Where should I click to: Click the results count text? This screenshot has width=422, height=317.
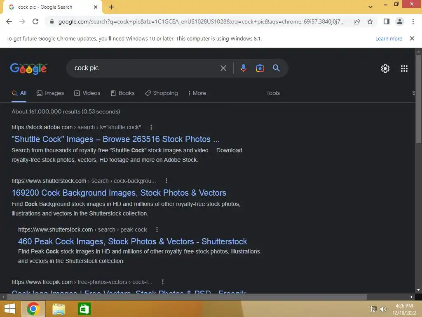[66, 111]
